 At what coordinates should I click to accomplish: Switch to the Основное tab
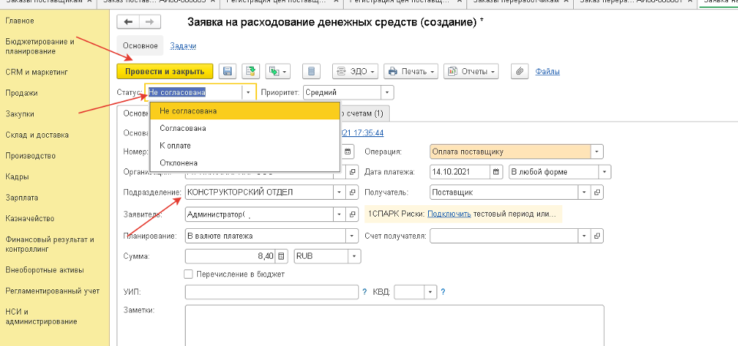[x=140, y=45]
